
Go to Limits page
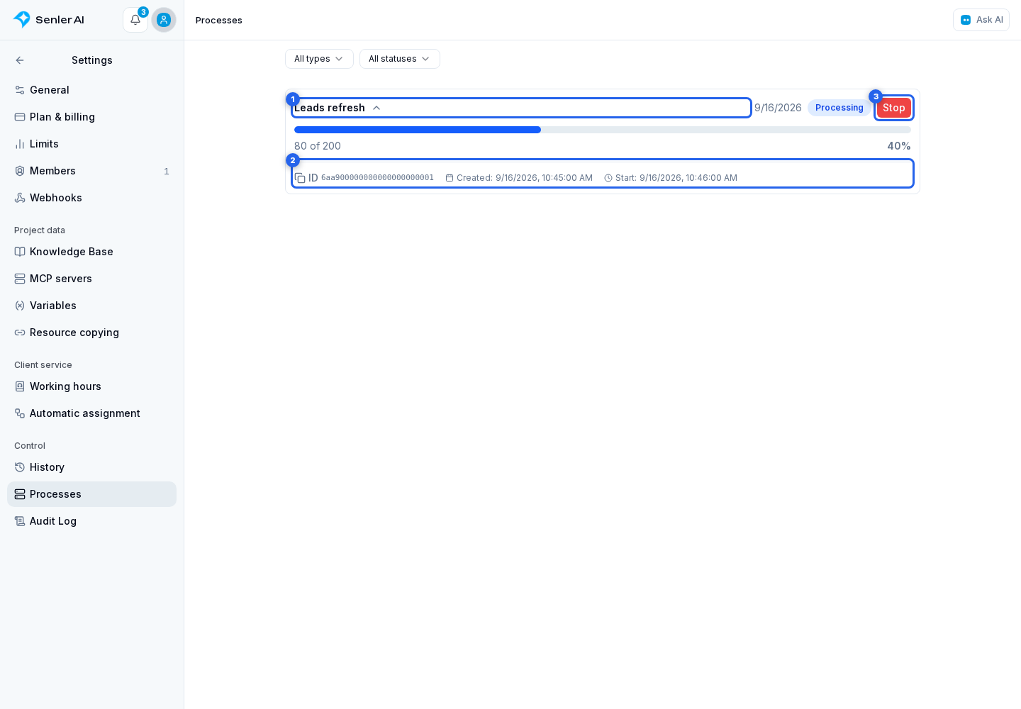click(x=91, y=144)
